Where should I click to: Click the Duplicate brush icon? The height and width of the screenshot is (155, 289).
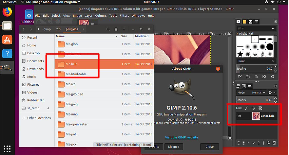click(256, 77)
